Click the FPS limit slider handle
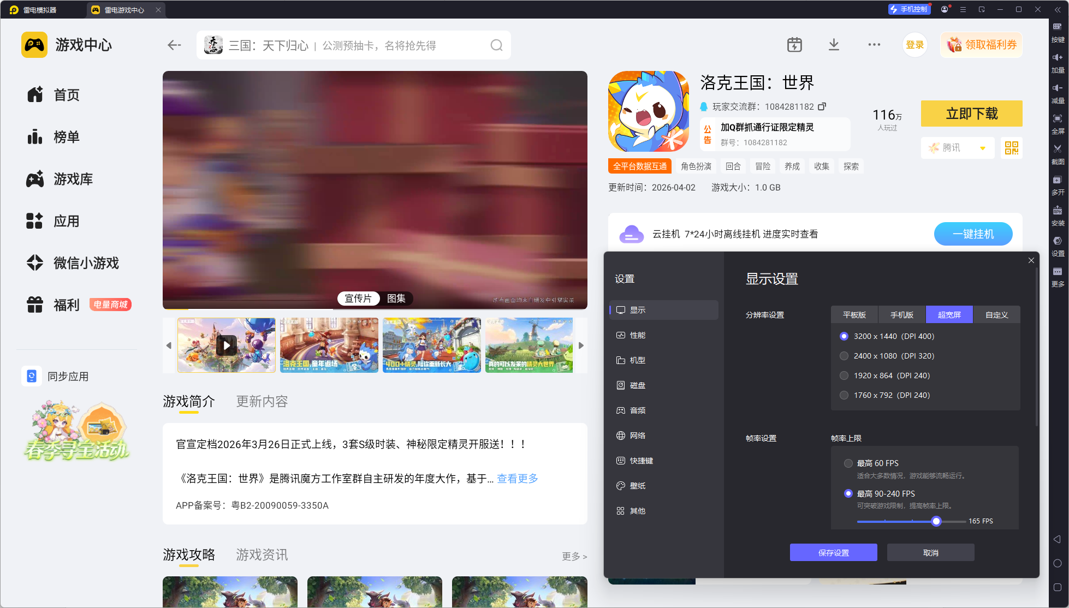Viewport: 1069px width, 608px height. [x=936, y=521]
